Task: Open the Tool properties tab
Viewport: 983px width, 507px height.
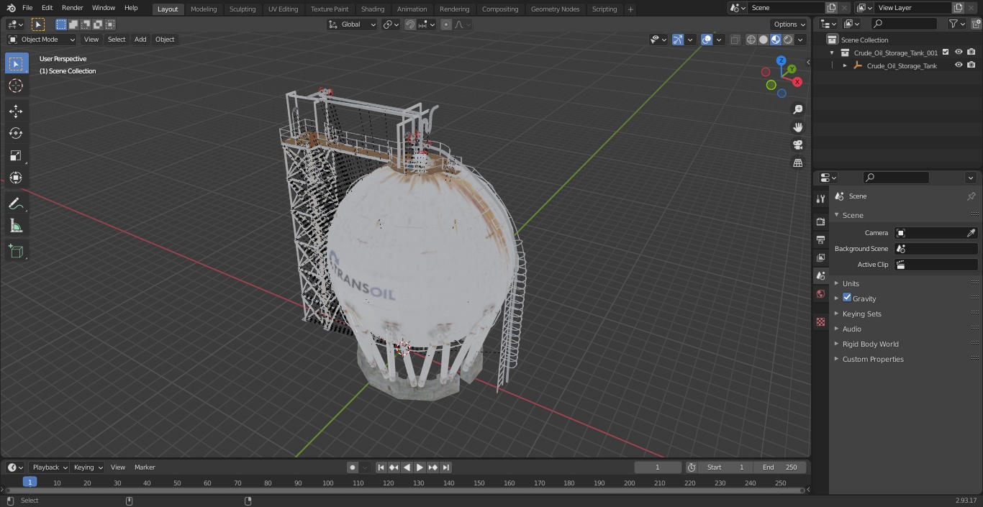Action: click(820, 199)
